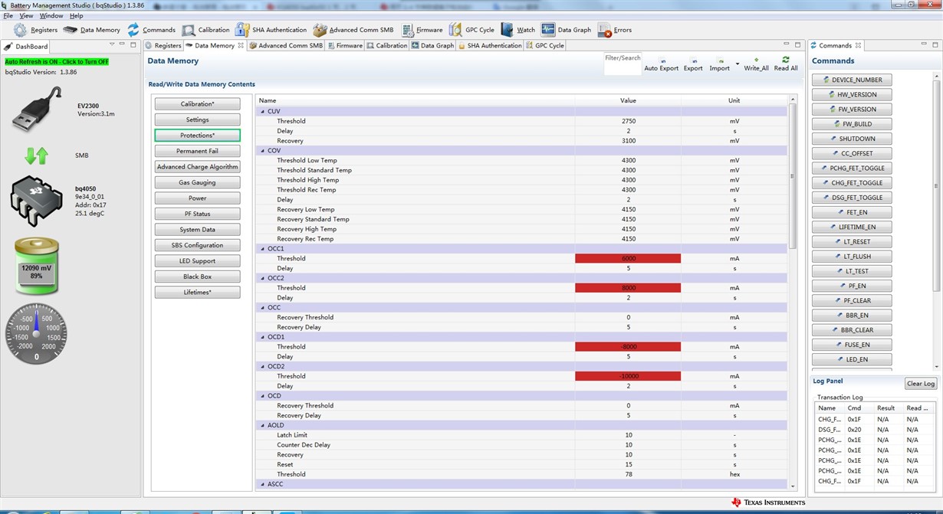Collapse the AOLD section
943x514 pixels.
pyautogui.click(x=263, y=425)
